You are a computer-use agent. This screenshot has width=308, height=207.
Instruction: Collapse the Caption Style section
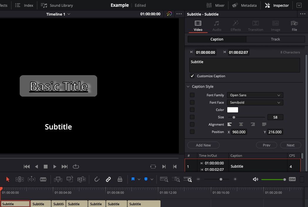188,87
